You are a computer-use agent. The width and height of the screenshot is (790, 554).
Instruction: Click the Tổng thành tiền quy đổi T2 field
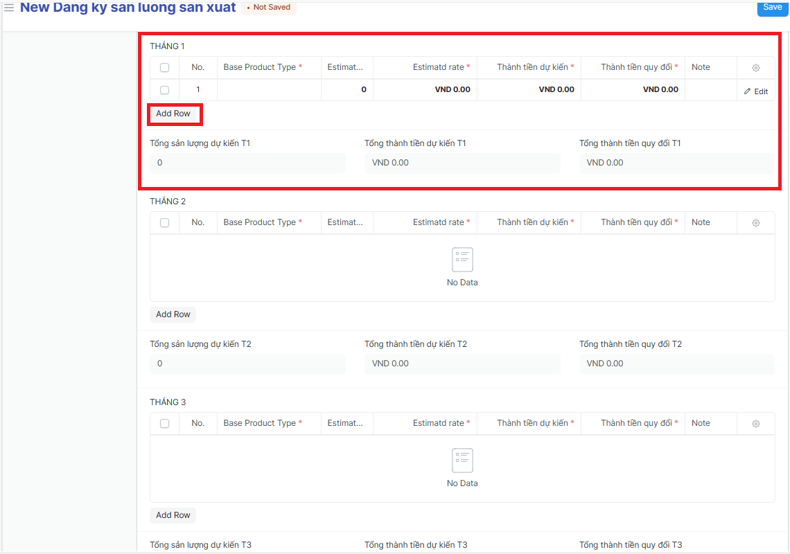tap(676, 364)
